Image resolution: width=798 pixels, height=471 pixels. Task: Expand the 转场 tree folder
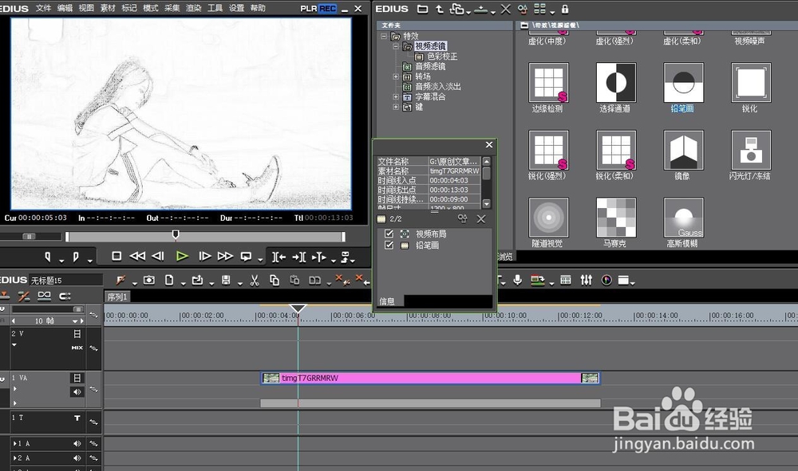pyautogui.click(x=396, y=77)
